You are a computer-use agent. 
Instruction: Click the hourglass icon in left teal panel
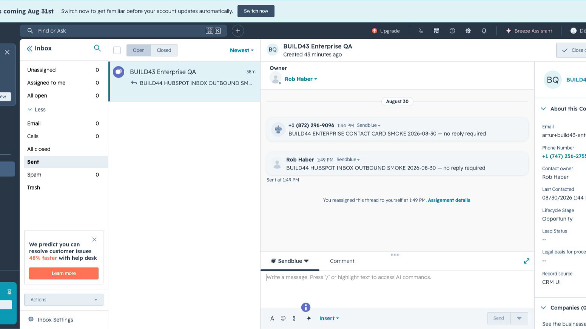tap(9, 292)
